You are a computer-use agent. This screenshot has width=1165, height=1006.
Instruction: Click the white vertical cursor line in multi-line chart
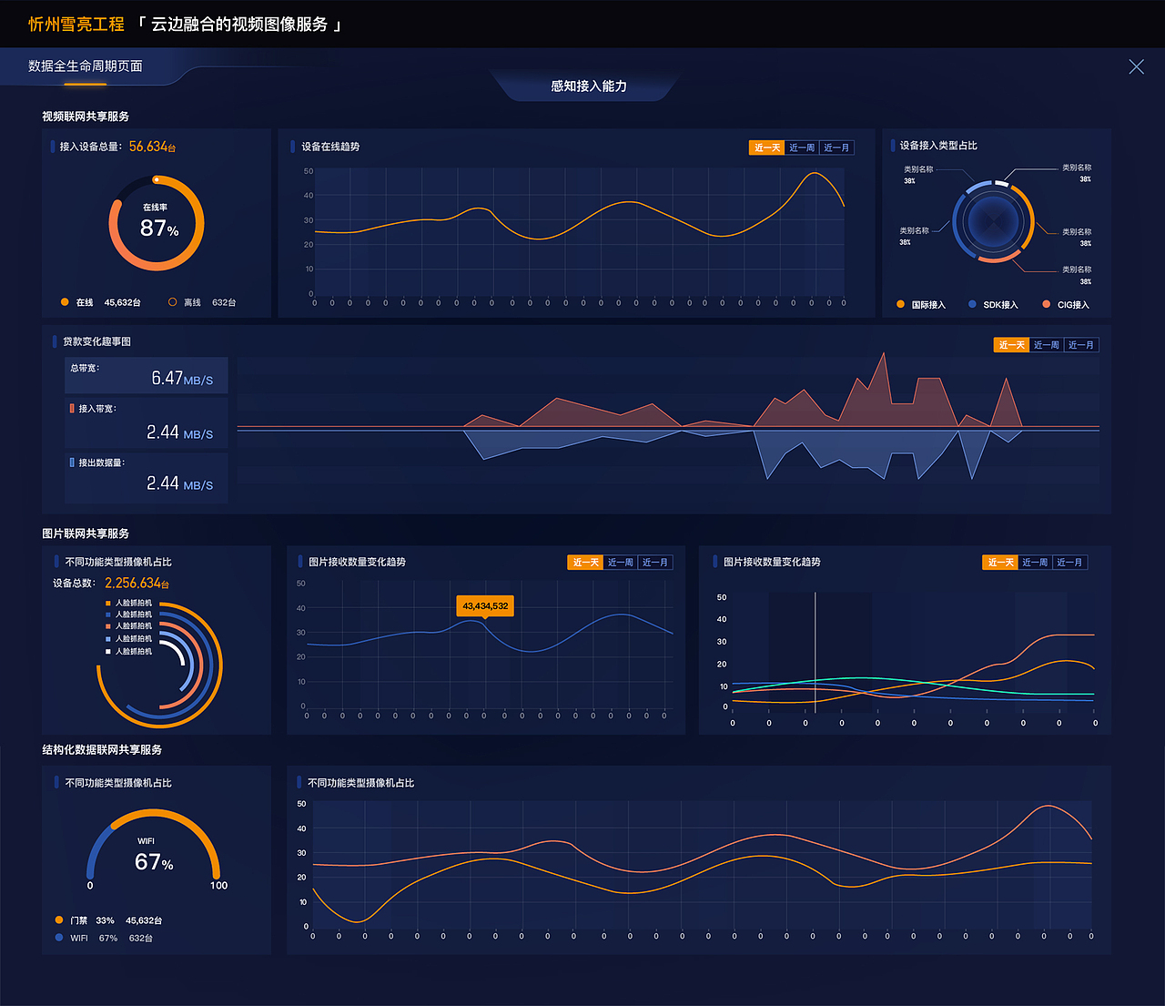click(x=815, y=651)
